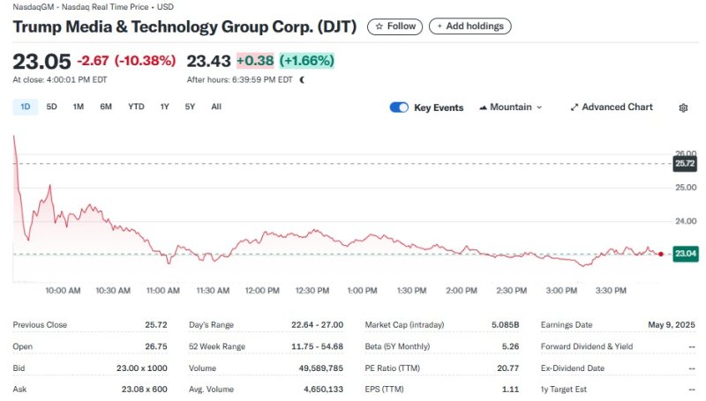Click the Previous Close label
The width and height of the screenshot is (706, 401).
[40, 325]
